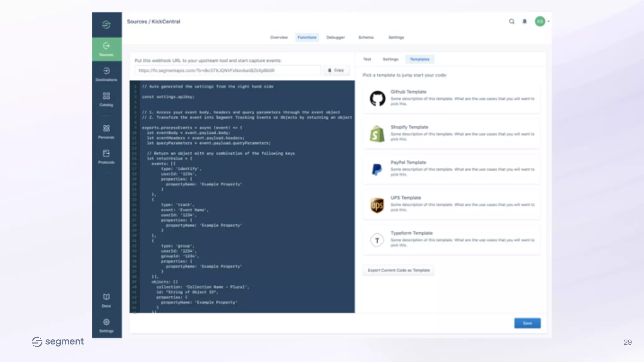
Task: Click the Save button
Action: point(527,323)
